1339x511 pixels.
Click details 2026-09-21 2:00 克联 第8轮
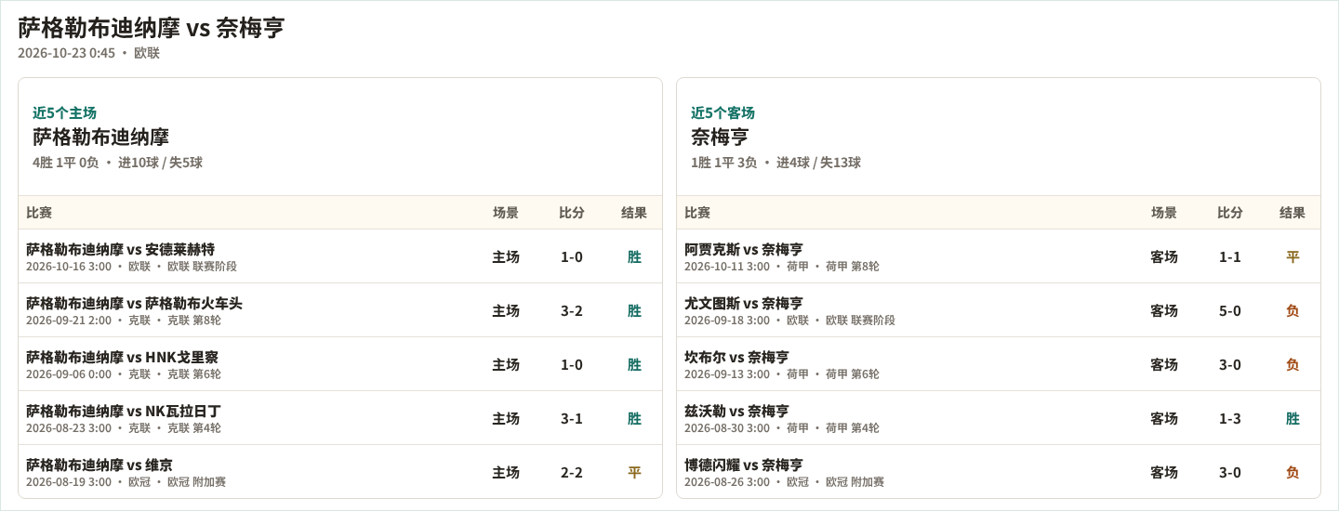124,321
